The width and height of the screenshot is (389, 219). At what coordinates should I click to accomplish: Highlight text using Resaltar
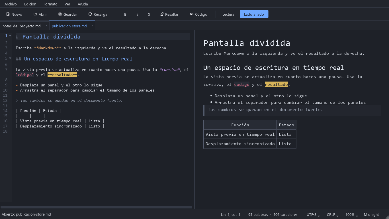tap(169, 14)
